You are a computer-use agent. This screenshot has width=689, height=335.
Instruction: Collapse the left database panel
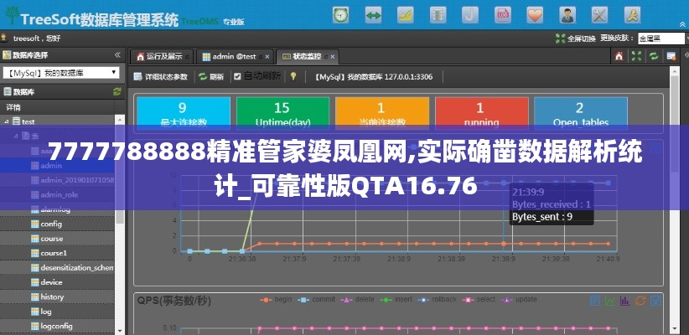(x=117, y=55)
